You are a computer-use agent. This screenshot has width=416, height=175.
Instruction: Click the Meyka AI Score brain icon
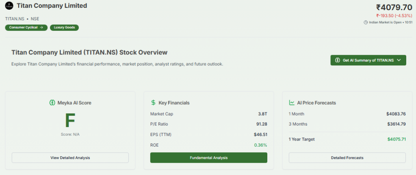[x=52, y=103]
